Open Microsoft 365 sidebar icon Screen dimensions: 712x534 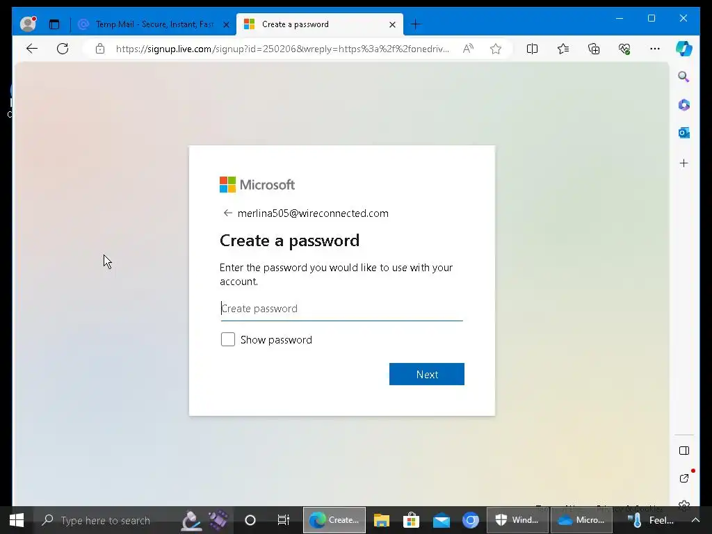click(x=684, y=105)
